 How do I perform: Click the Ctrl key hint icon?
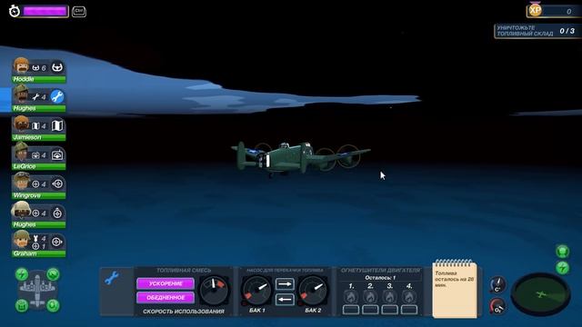point(79,12)
